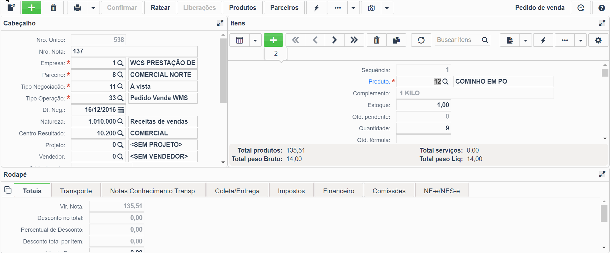
Task: Switch to the Transporte tab
Action: pos(76,191)
